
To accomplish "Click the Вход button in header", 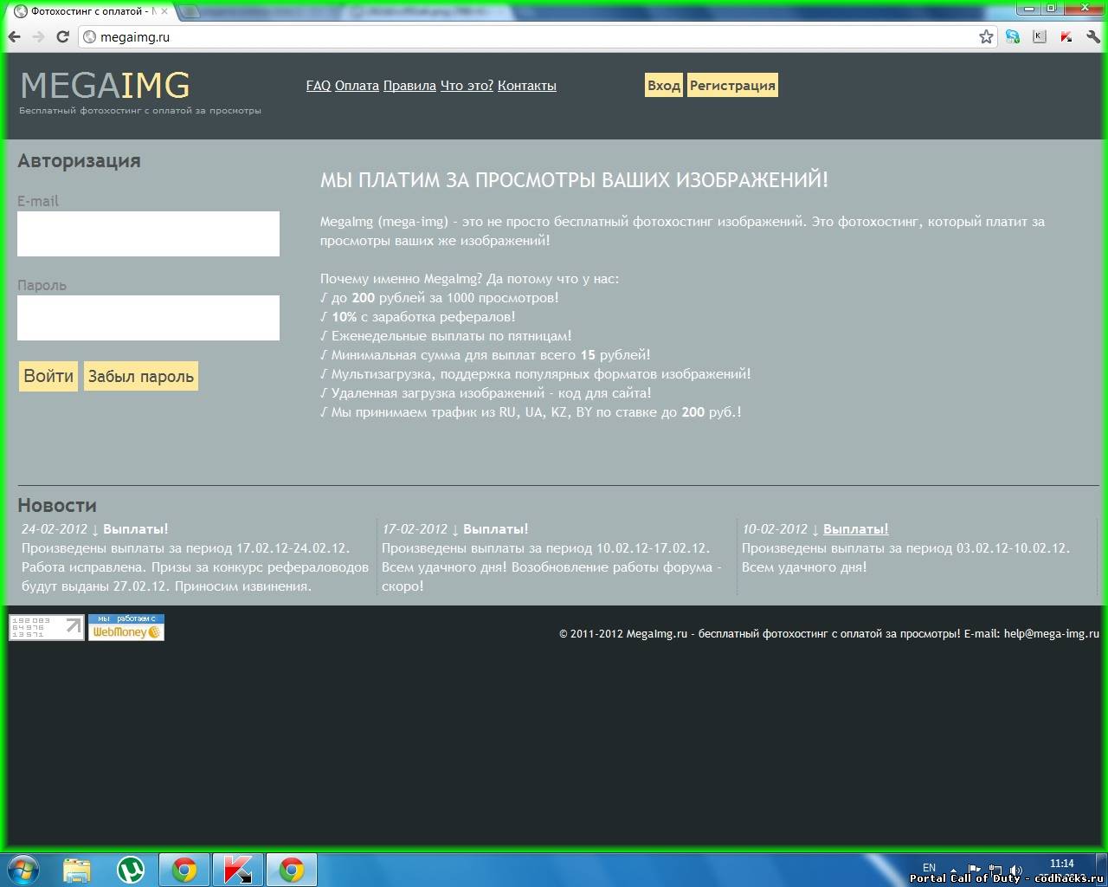I will pyautogui.click(x=664, y=85).
